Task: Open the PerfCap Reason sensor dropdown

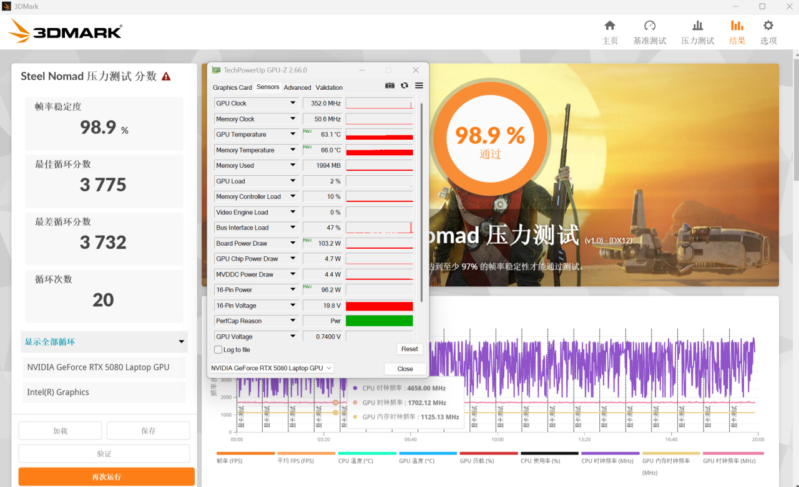Action: coord(293,321)
